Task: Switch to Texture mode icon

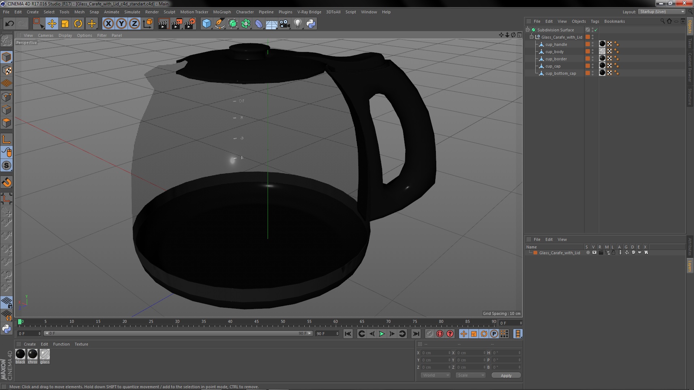Action: coord(7,70)
